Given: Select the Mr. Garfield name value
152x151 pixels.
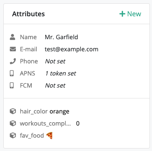Looking at the screenshot, I should [62, 37].
